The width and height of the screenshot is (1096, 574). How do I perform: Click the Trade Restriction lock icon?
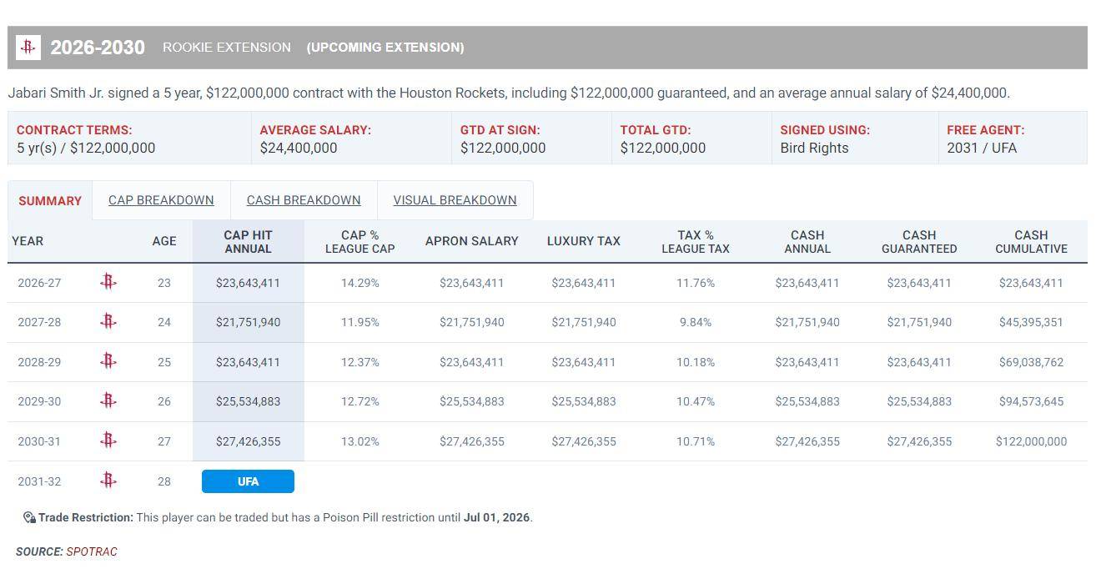coord(29,517)
